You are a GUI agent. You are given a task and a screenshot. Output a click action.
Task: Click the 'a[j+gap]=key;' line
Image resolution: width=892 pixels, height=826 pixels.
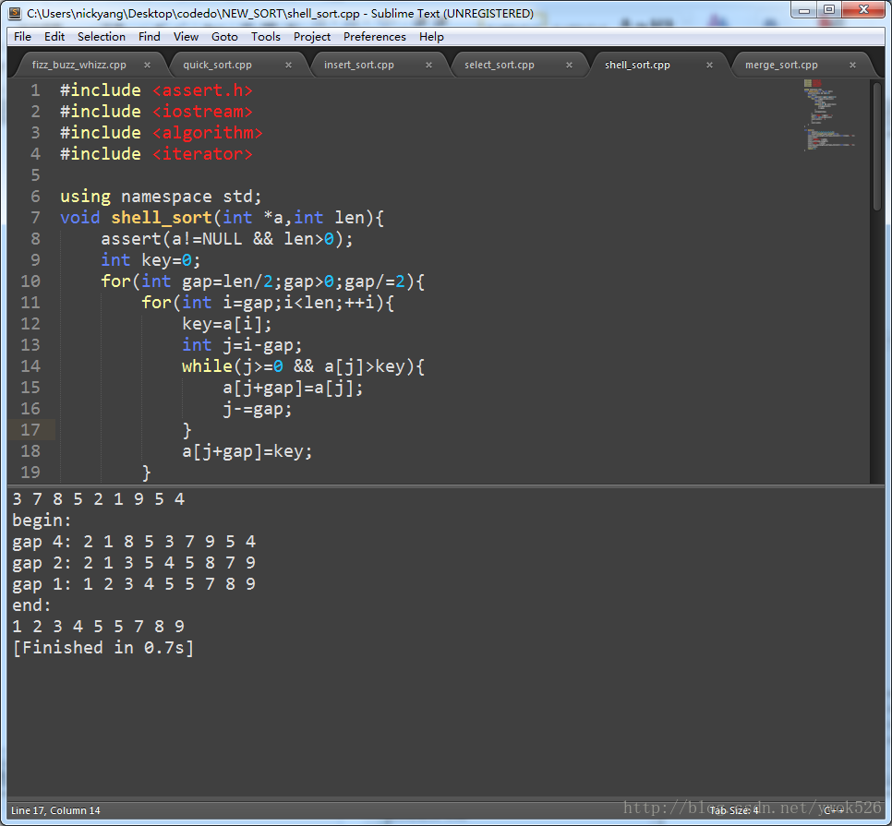tap(247, 451)
